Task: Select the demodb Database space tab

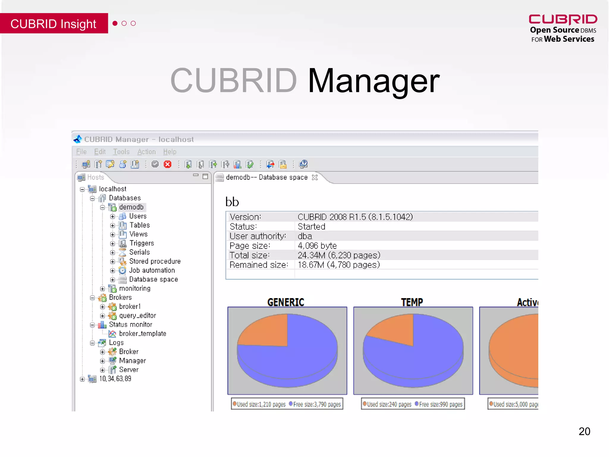Action: (267, 177)
